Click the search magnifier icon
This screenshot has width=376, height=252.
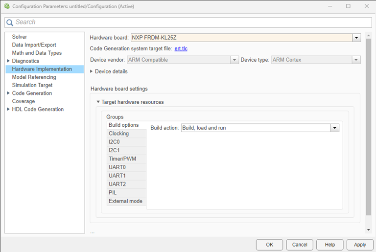(10, 23)
